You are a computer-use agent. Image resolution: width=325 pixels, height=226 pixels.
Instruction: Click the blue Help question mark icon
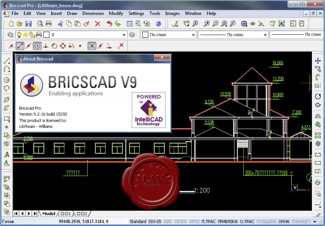158,24
